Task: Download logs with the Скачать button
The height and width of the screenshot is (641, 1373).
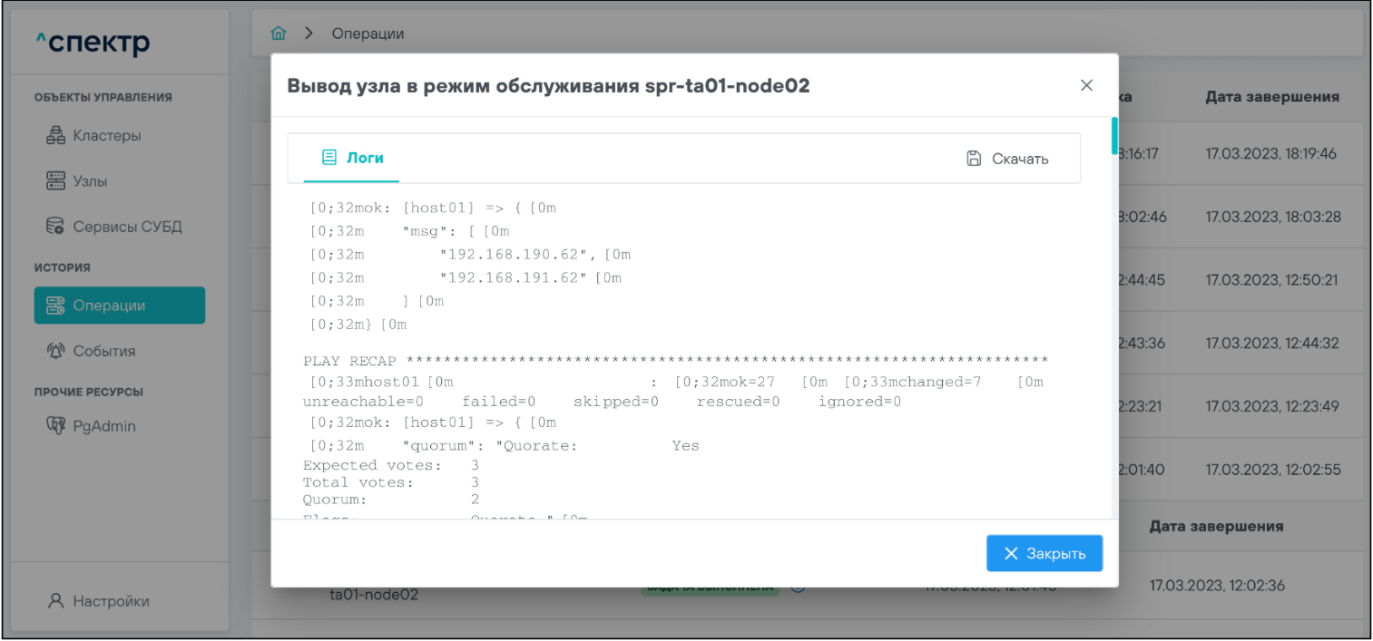Action: coord(1007,159)
